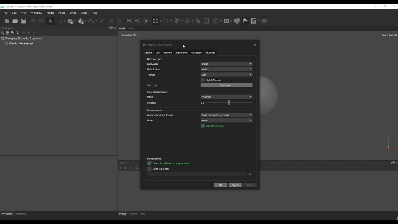
Task: Uncheck Use derived units
Action: 203,126
